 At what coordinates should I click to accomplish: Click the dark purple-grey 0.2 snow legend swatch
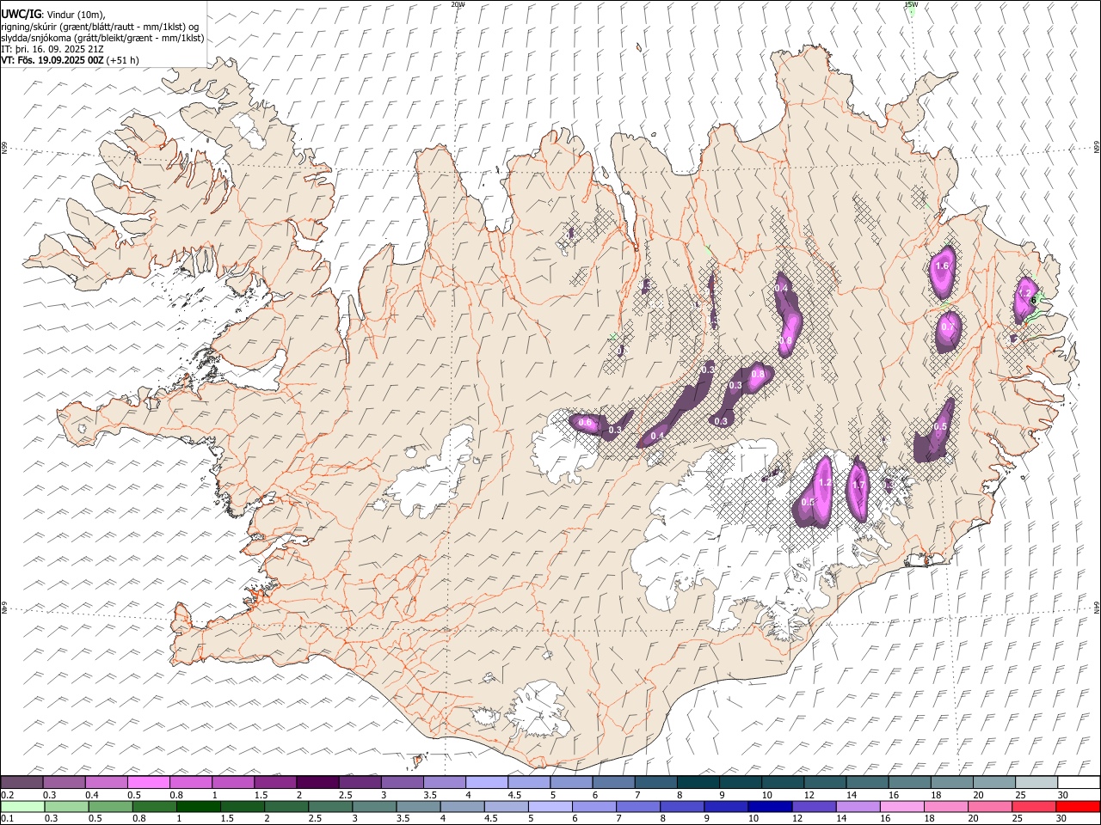[22, 782]
